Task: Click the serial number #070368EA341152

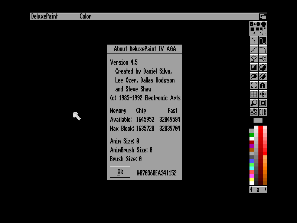Action: (x=157, y=173)
